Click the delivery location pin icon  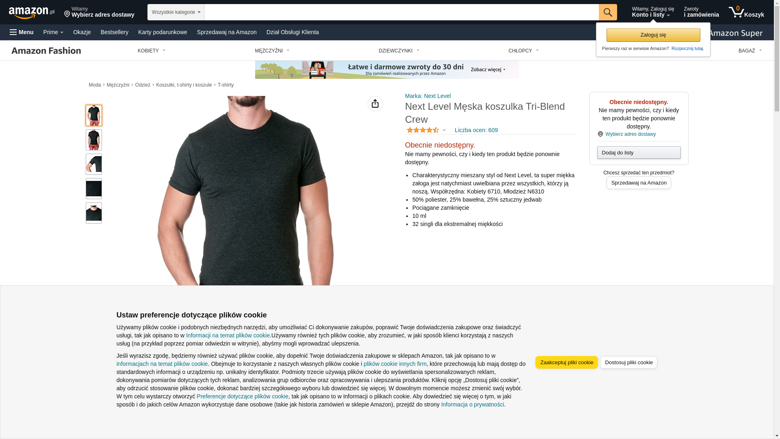(67, 14)
